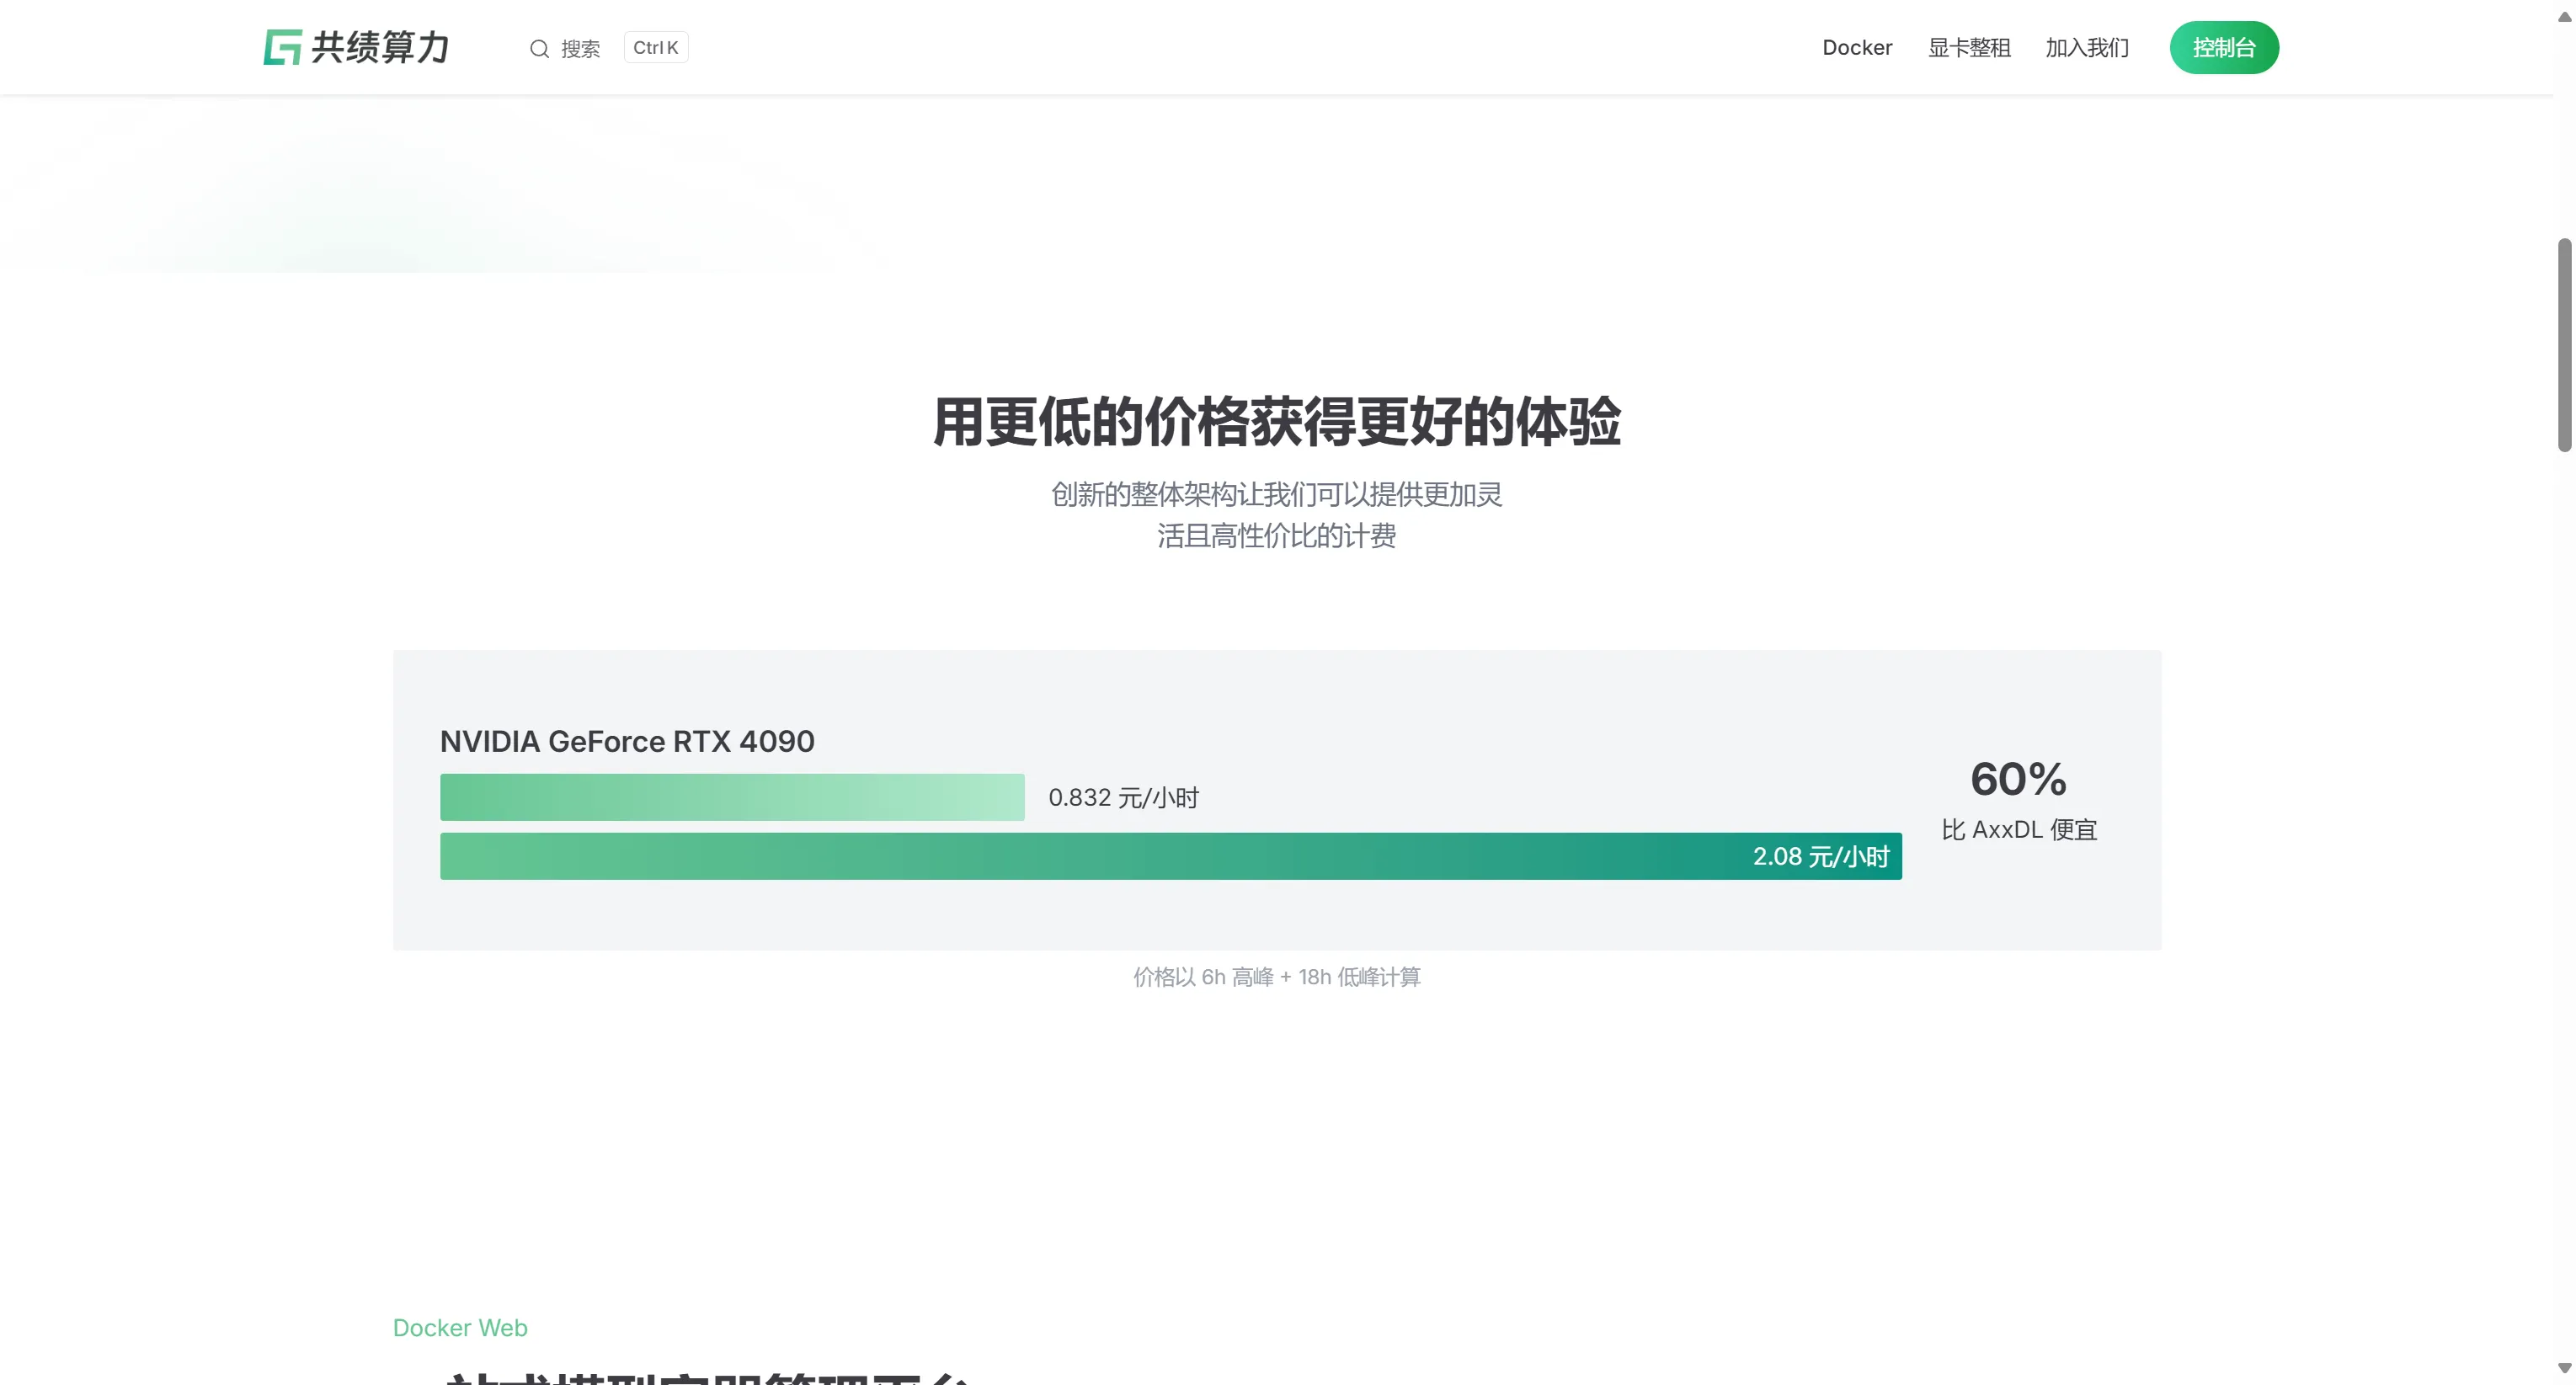The width and height of the screenshot is (2576, 1385).
Task: Click the 共绩算力 logo icon
Action: coord(282,47)
